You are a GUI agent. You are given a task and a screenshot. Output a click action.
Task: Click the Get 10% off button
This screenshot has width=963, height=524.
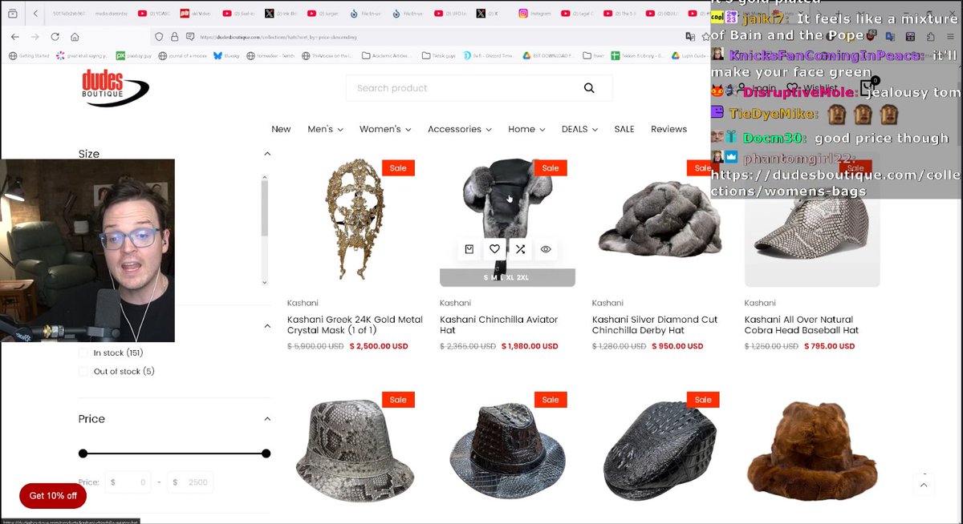pos(53,496)
